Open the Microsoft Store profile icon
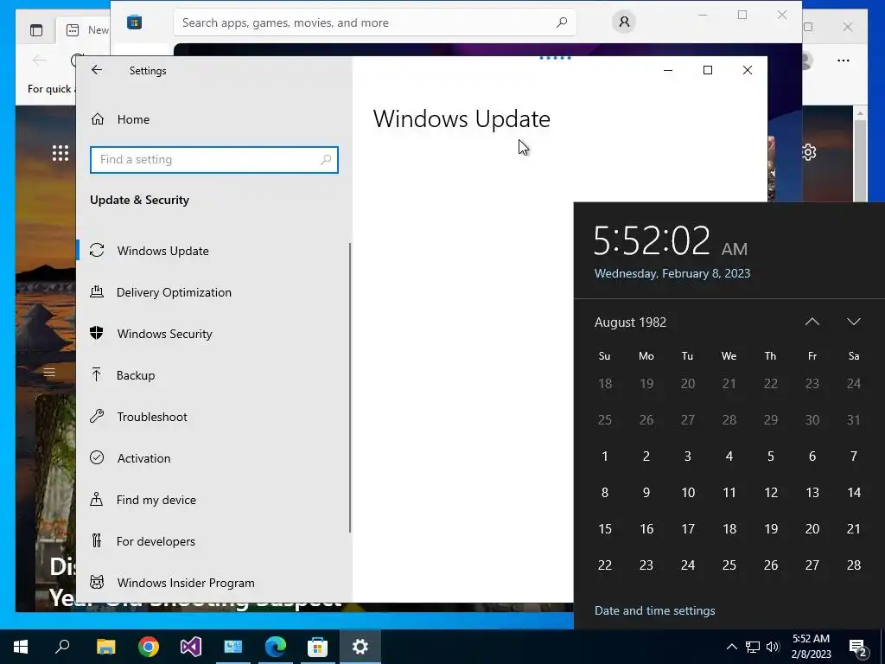 [624, 22]
